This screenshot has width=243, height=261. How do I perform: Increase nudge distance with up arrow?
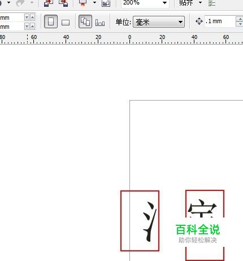point(240,19)
